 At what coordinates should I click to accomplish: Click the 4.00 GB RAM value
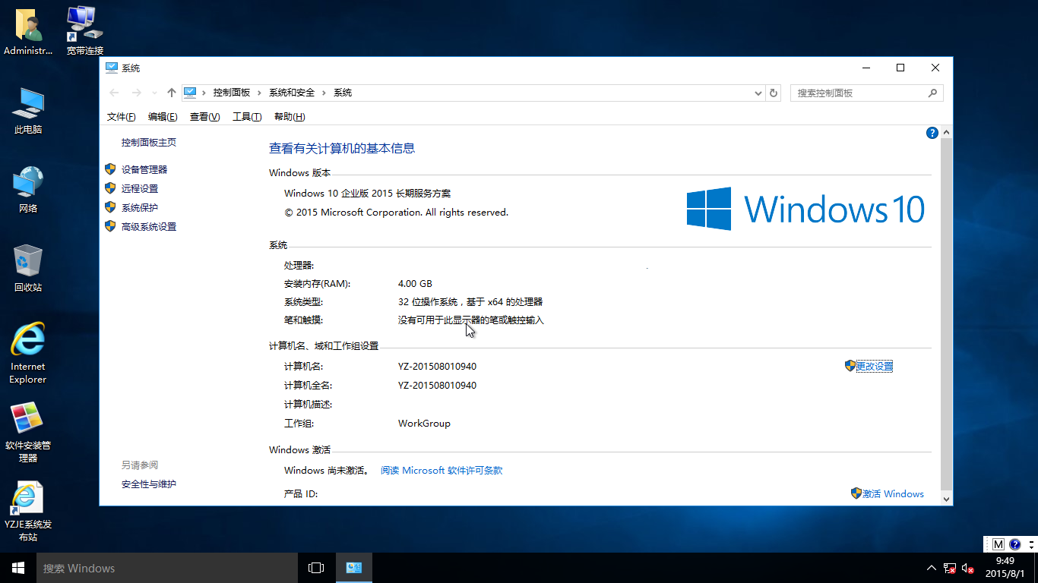[x=415, y=283]
